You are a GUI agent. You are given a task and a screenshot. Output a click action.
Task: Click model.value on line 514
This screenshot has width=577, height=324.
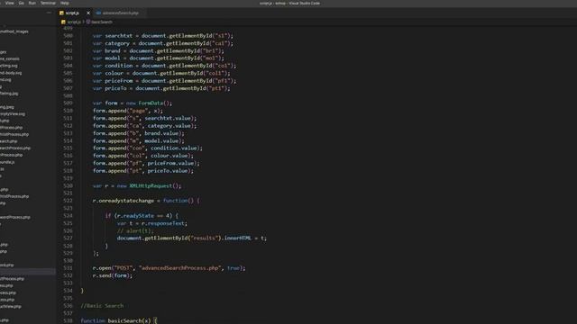161,140
